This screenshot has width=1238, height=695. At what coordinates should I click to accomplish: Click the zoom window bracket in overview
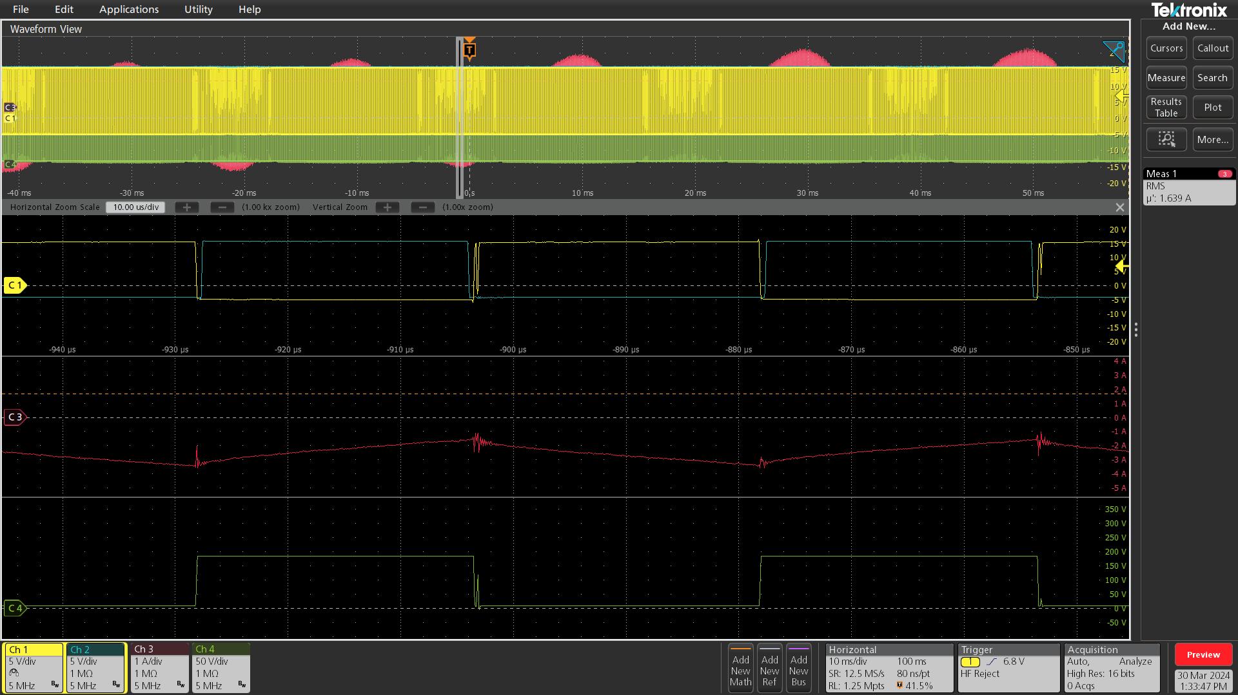pyautogui.click(x=460, y=117)
